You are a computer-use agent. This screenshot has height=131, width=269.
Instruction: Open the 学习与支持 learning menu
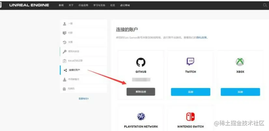99,5
